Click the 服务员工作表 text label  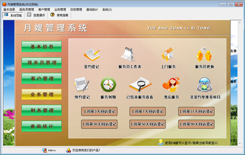click(x=130, y=67)
